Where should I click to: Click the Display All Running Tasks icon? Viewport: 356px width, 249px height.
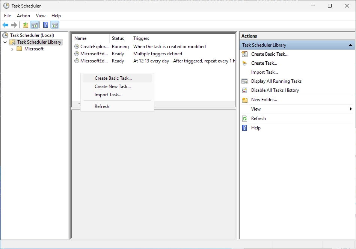coord(244,81)
